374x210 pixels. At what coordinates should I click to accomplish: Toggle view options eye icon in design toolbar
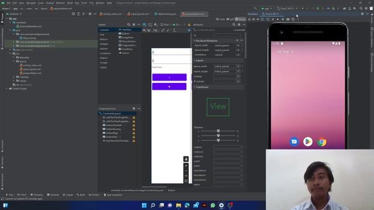[x=144, y=30]
